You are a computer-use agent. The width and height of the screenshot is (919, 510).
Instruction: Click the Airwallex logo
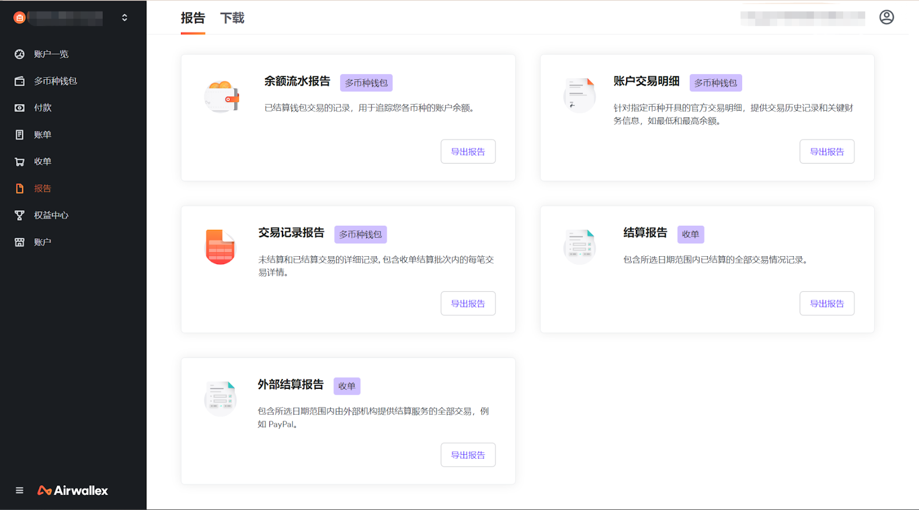[x=73, y=490]
